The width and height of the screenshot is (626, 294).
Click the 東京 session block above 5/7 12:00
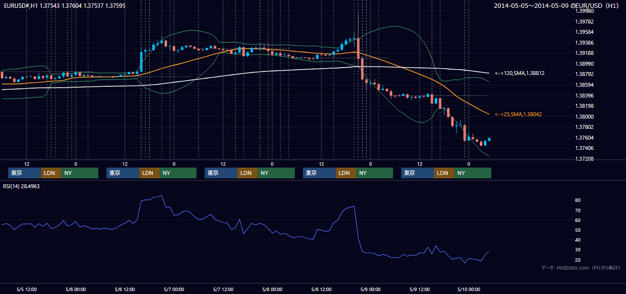click(221, 173)
